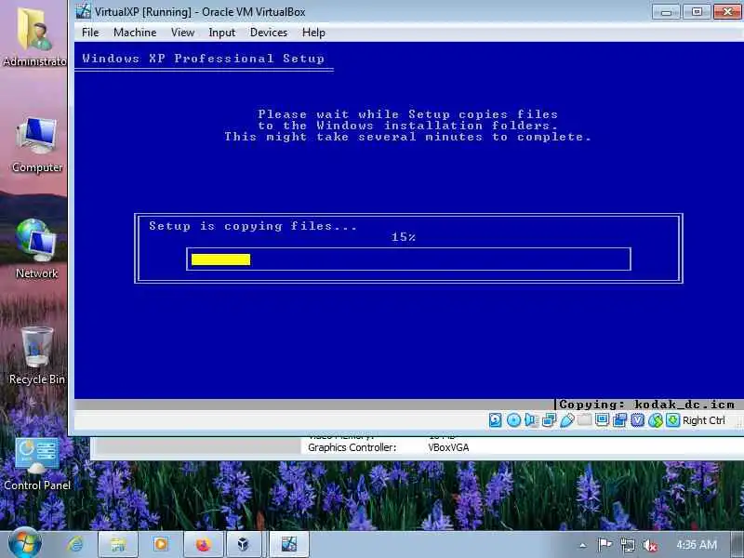Click the hard disk activity indicator

click(x=495, y=420)
